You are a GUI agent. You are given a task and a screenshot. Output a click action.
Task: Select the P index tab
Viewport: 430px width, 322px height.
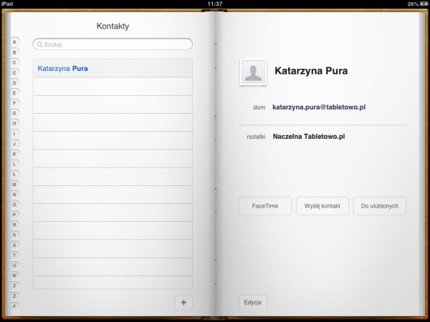pyautogui.click(x=14, y=215)
